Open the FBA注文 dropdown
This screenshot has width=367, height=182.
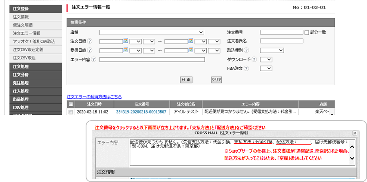(266, 68)
